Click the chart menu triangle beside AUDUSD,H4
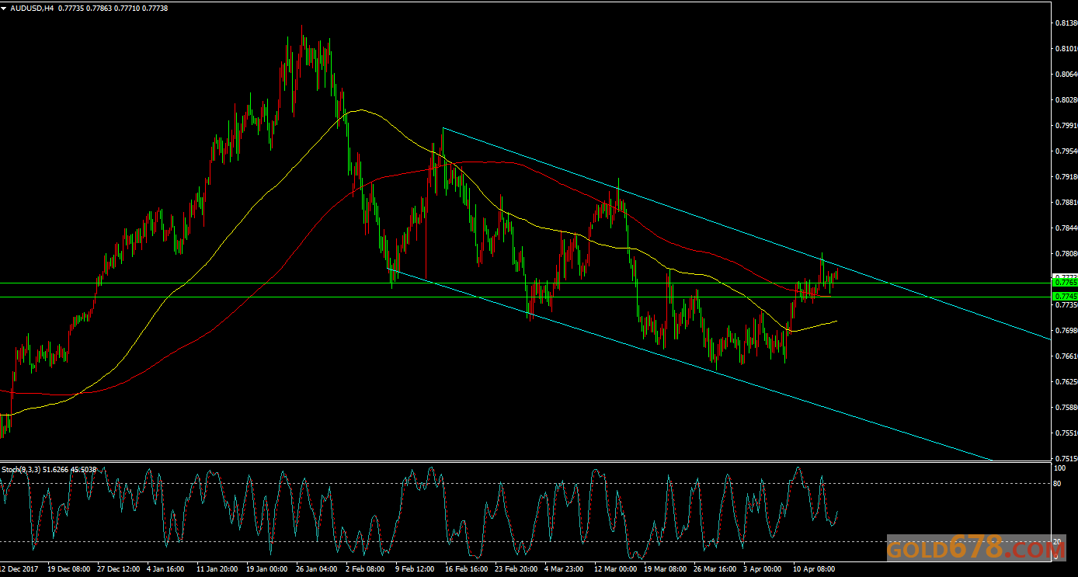 coord(5,8)
